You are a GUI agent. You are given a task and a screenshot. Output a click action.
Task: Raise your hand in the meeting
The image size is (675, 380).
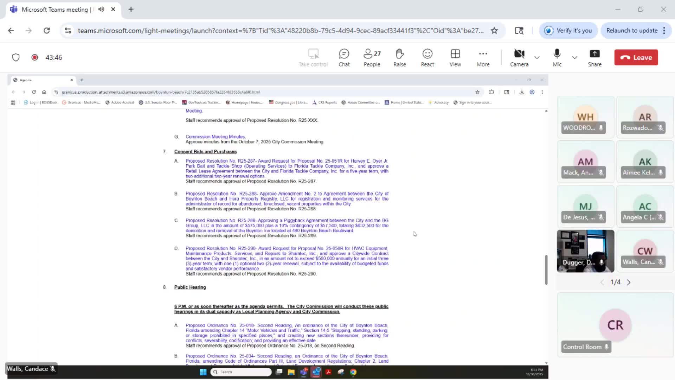399,57
